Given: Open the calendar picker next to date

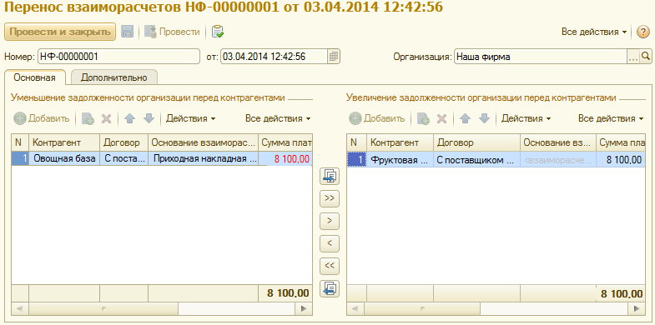Looking at the screenshot, I should click(334, 57).
